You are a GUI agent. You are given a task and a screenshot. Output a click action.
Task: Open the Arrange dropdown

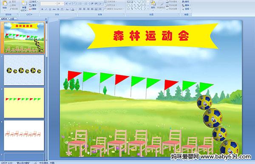click(153, 6)
